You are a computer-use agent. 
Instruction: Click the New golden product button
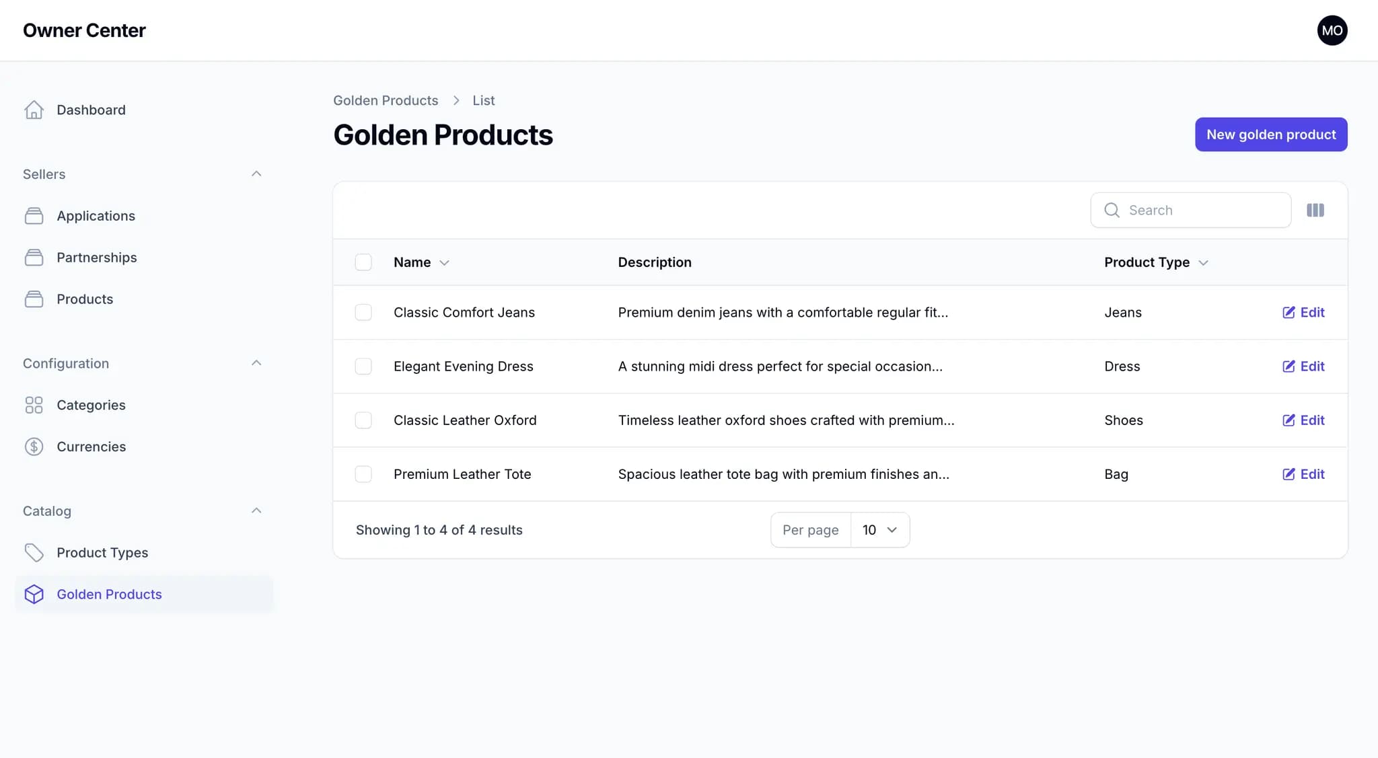[1270, 134]
